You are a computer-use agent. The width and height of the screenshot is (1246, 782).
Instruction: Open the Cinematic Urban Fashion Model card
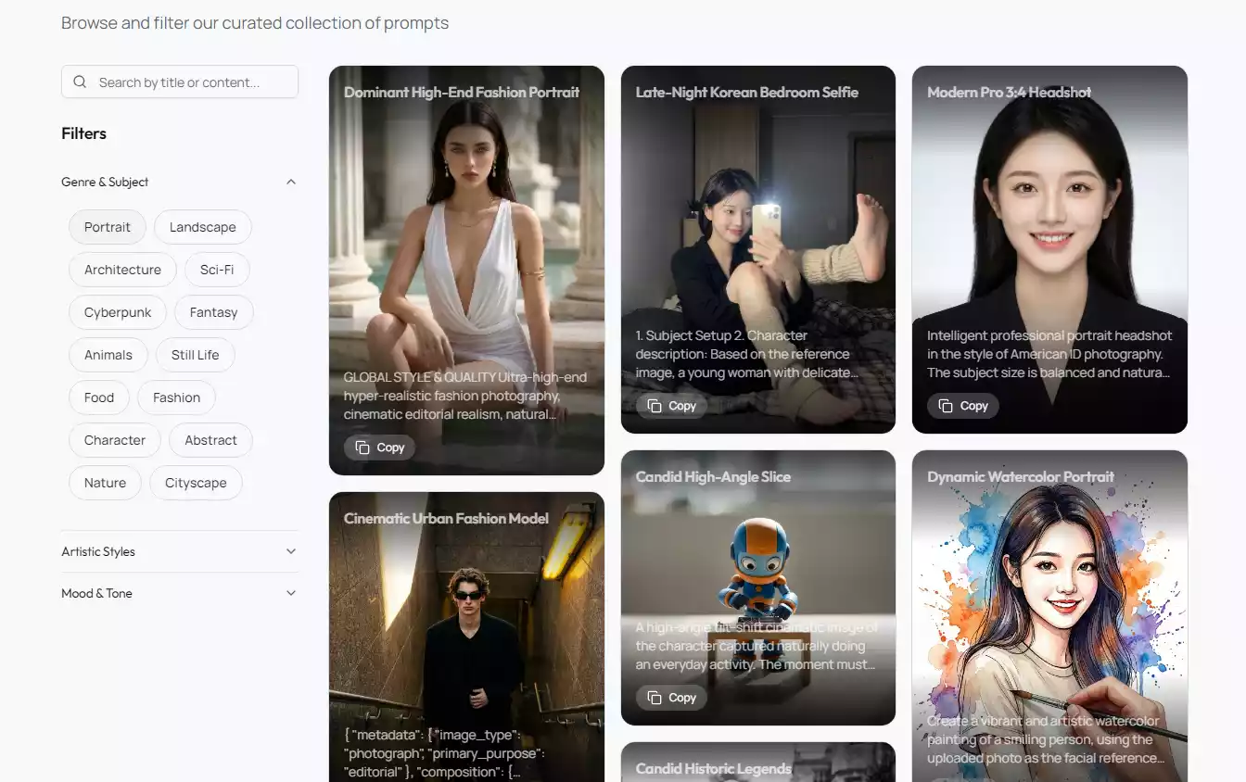(466, 630)
